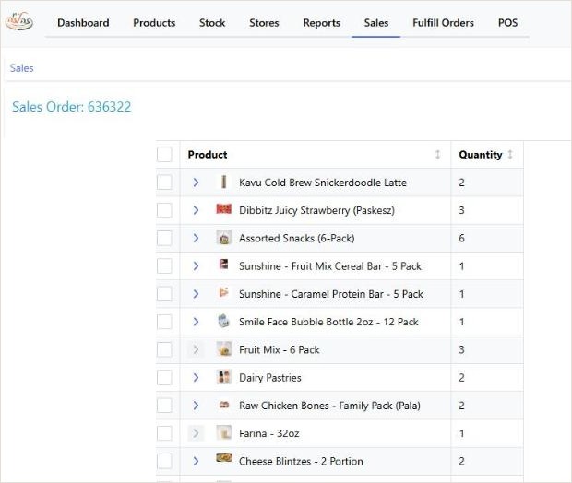
Task: Click the Farina - 32oz product image
Action: (x=223, y=432)
